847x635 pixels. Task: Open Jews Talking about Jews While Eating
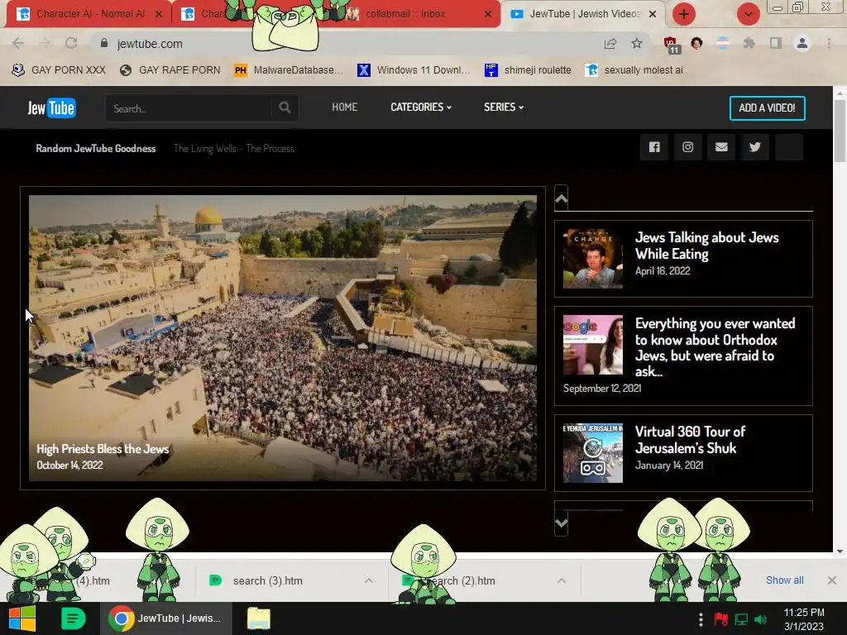point(706,246)
